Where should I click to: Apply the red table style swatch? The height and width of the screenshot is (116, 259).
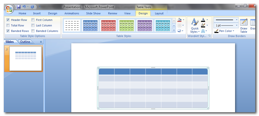tap(108, 25)
